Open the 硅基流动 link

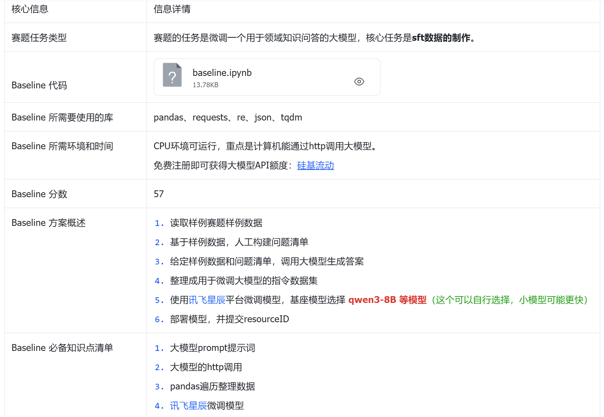tap(315, 165)
